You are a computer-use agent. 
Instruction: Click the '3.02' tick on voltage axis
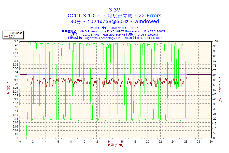tap(16, 134)
